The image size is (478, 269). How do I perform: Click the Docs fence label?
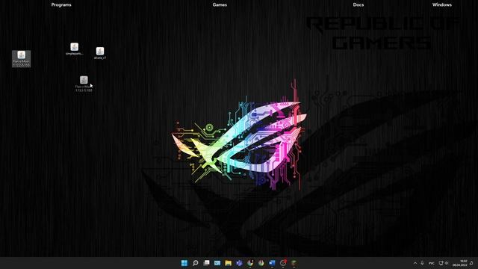pyautogui.click(x=358, y=4)
